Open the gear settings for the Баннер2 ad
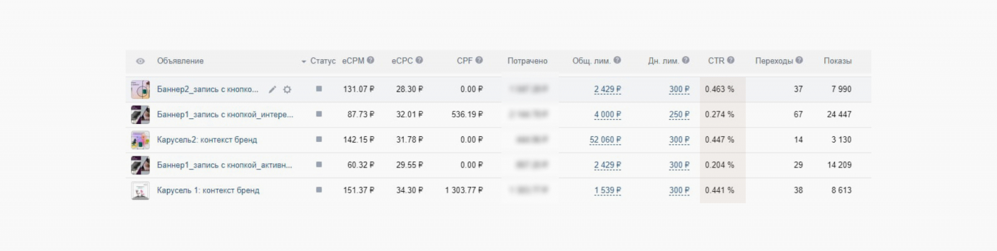Screen dimensions: 997x251 (x=287, y=90)
